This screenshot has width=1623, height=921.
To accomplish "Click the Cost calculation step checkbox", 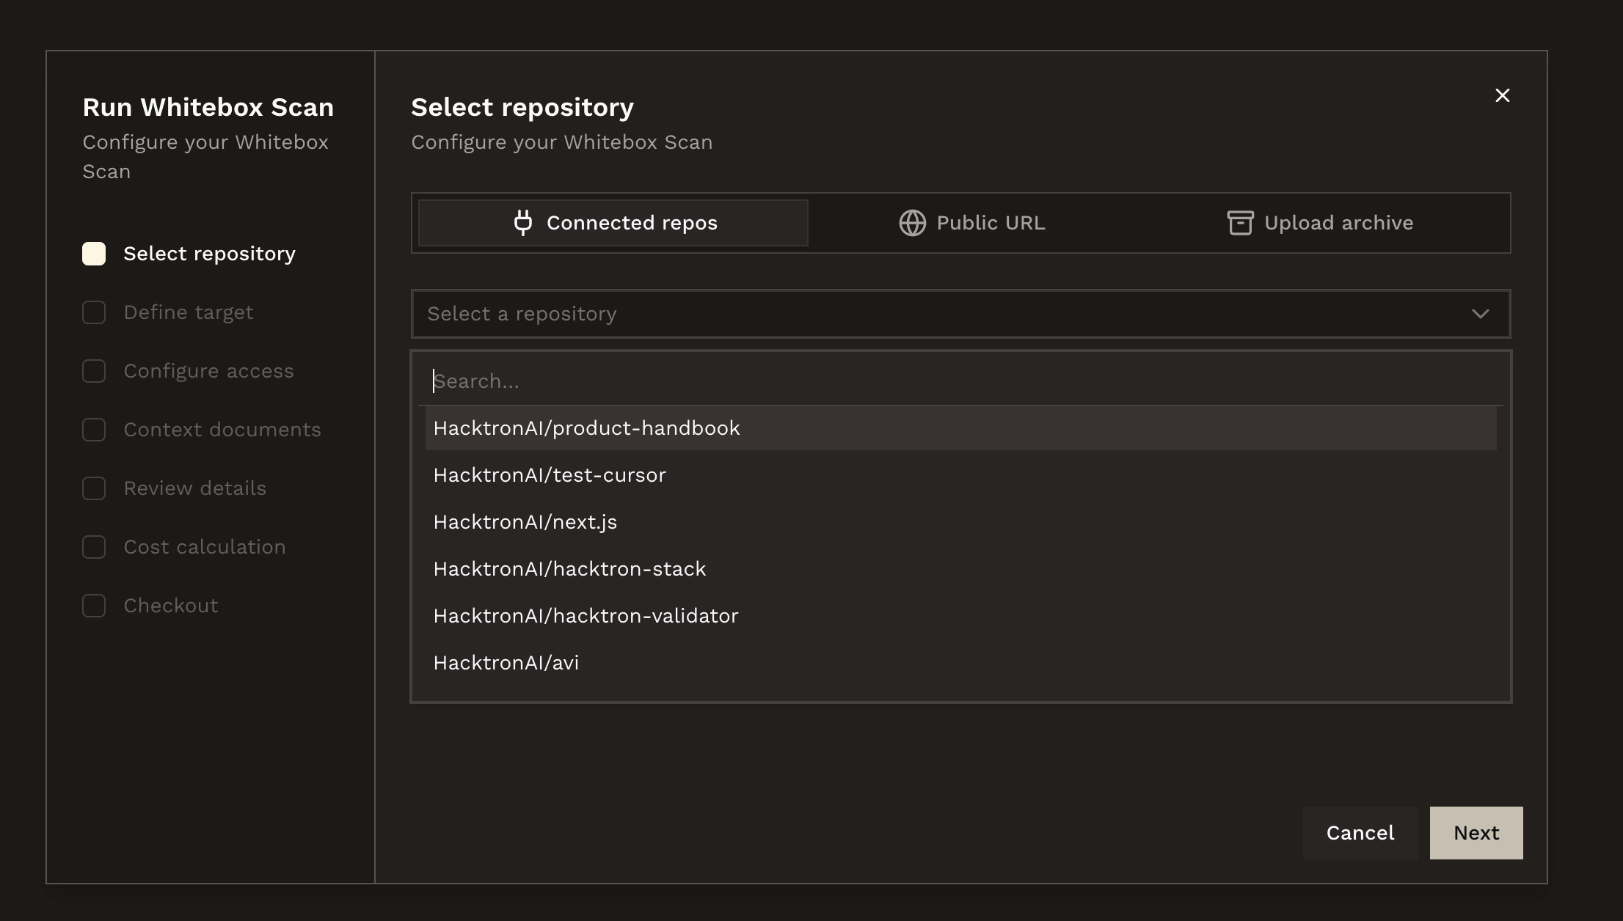I will [x=94, y=547].
